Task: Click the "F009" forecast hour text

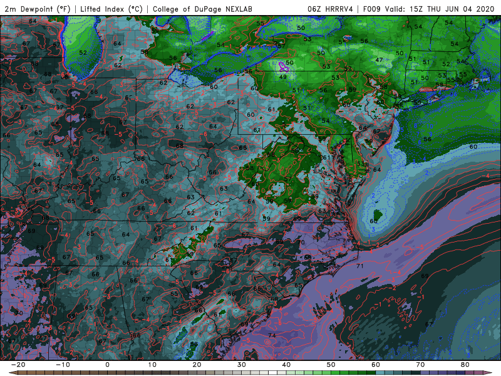Action: point(371,9)
